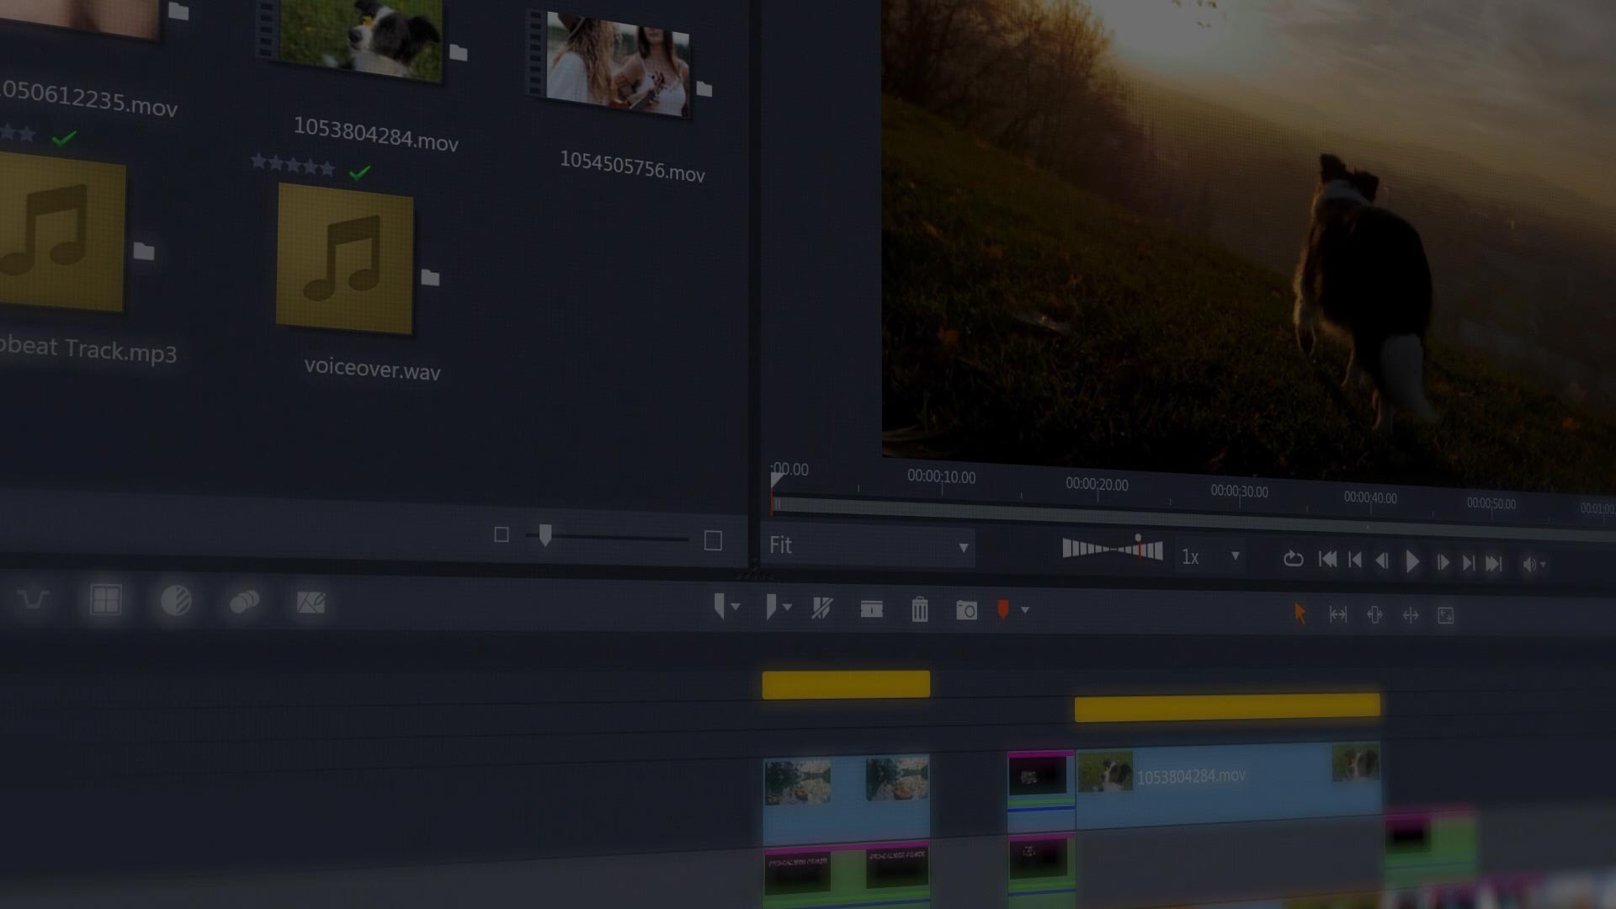Take a snapshot with camera icon
The width and height of the screenshot is (1616, 909).
click(966, 610)
